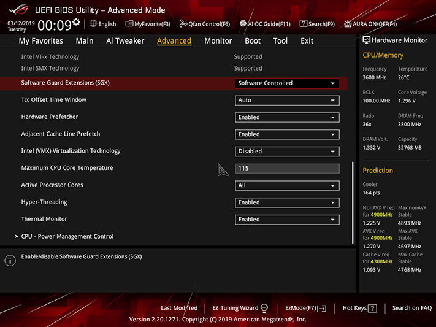Open Adjacent Cache Line Prefetch dropdown
Screen dimensions: 436x327
pos(287,134)
